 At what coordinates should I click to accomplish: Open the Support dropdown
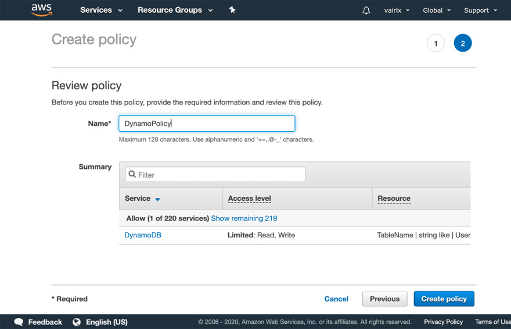480,10
